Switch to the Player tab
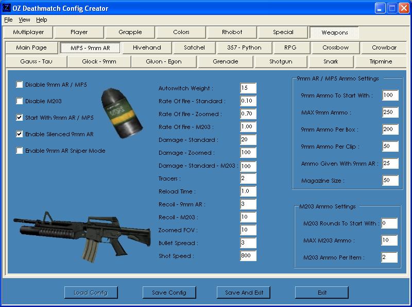Viewport: 412px width, 307px height. coord(79,32)
